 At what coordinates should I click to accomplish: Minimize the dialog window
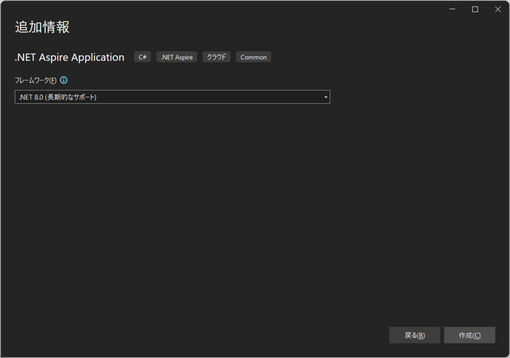(453, 9)
